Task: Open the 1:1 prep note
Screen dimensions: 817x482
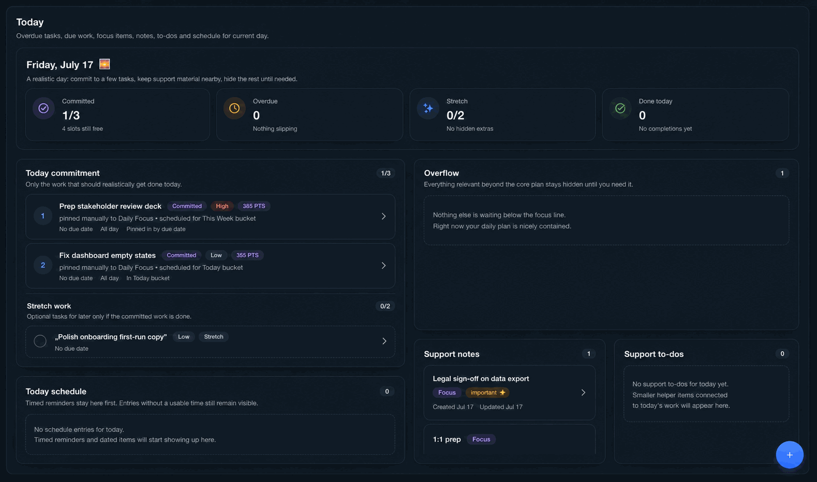Action: pyautogui.click(x=509, y=440)
